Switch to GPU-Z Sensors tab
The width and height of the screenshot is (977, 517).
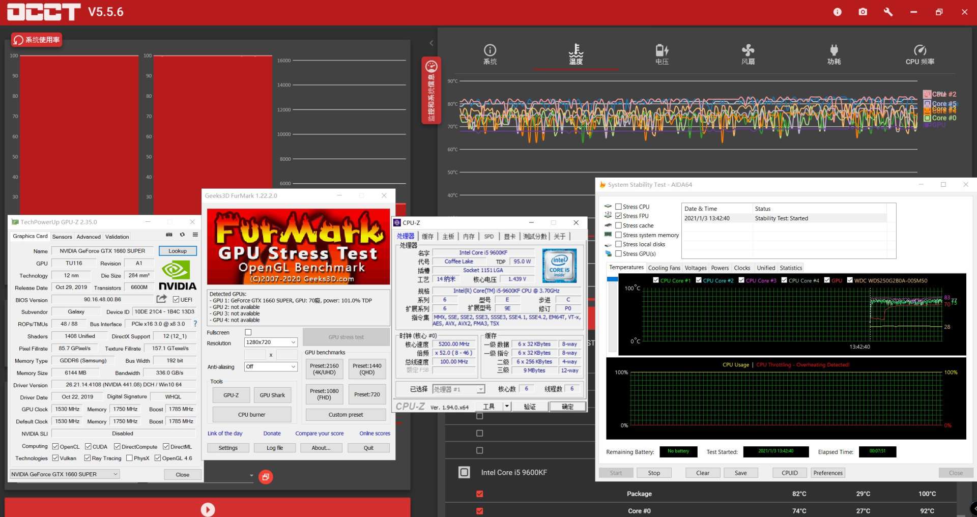(x=62, y=237)
